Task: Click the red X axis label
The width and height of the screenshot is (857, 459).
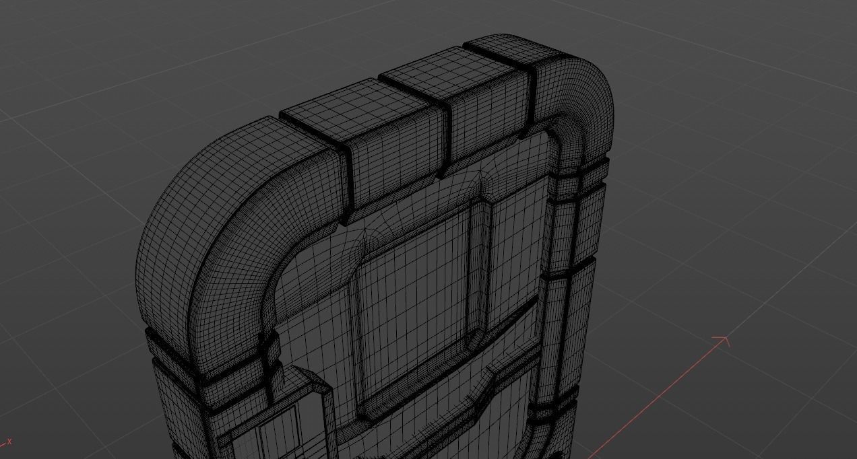Action: point(9,442)
